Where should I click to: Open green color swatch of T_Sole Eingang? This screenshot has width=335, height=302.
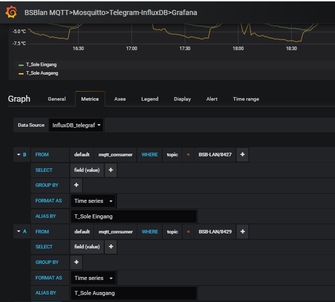[21, 65]
